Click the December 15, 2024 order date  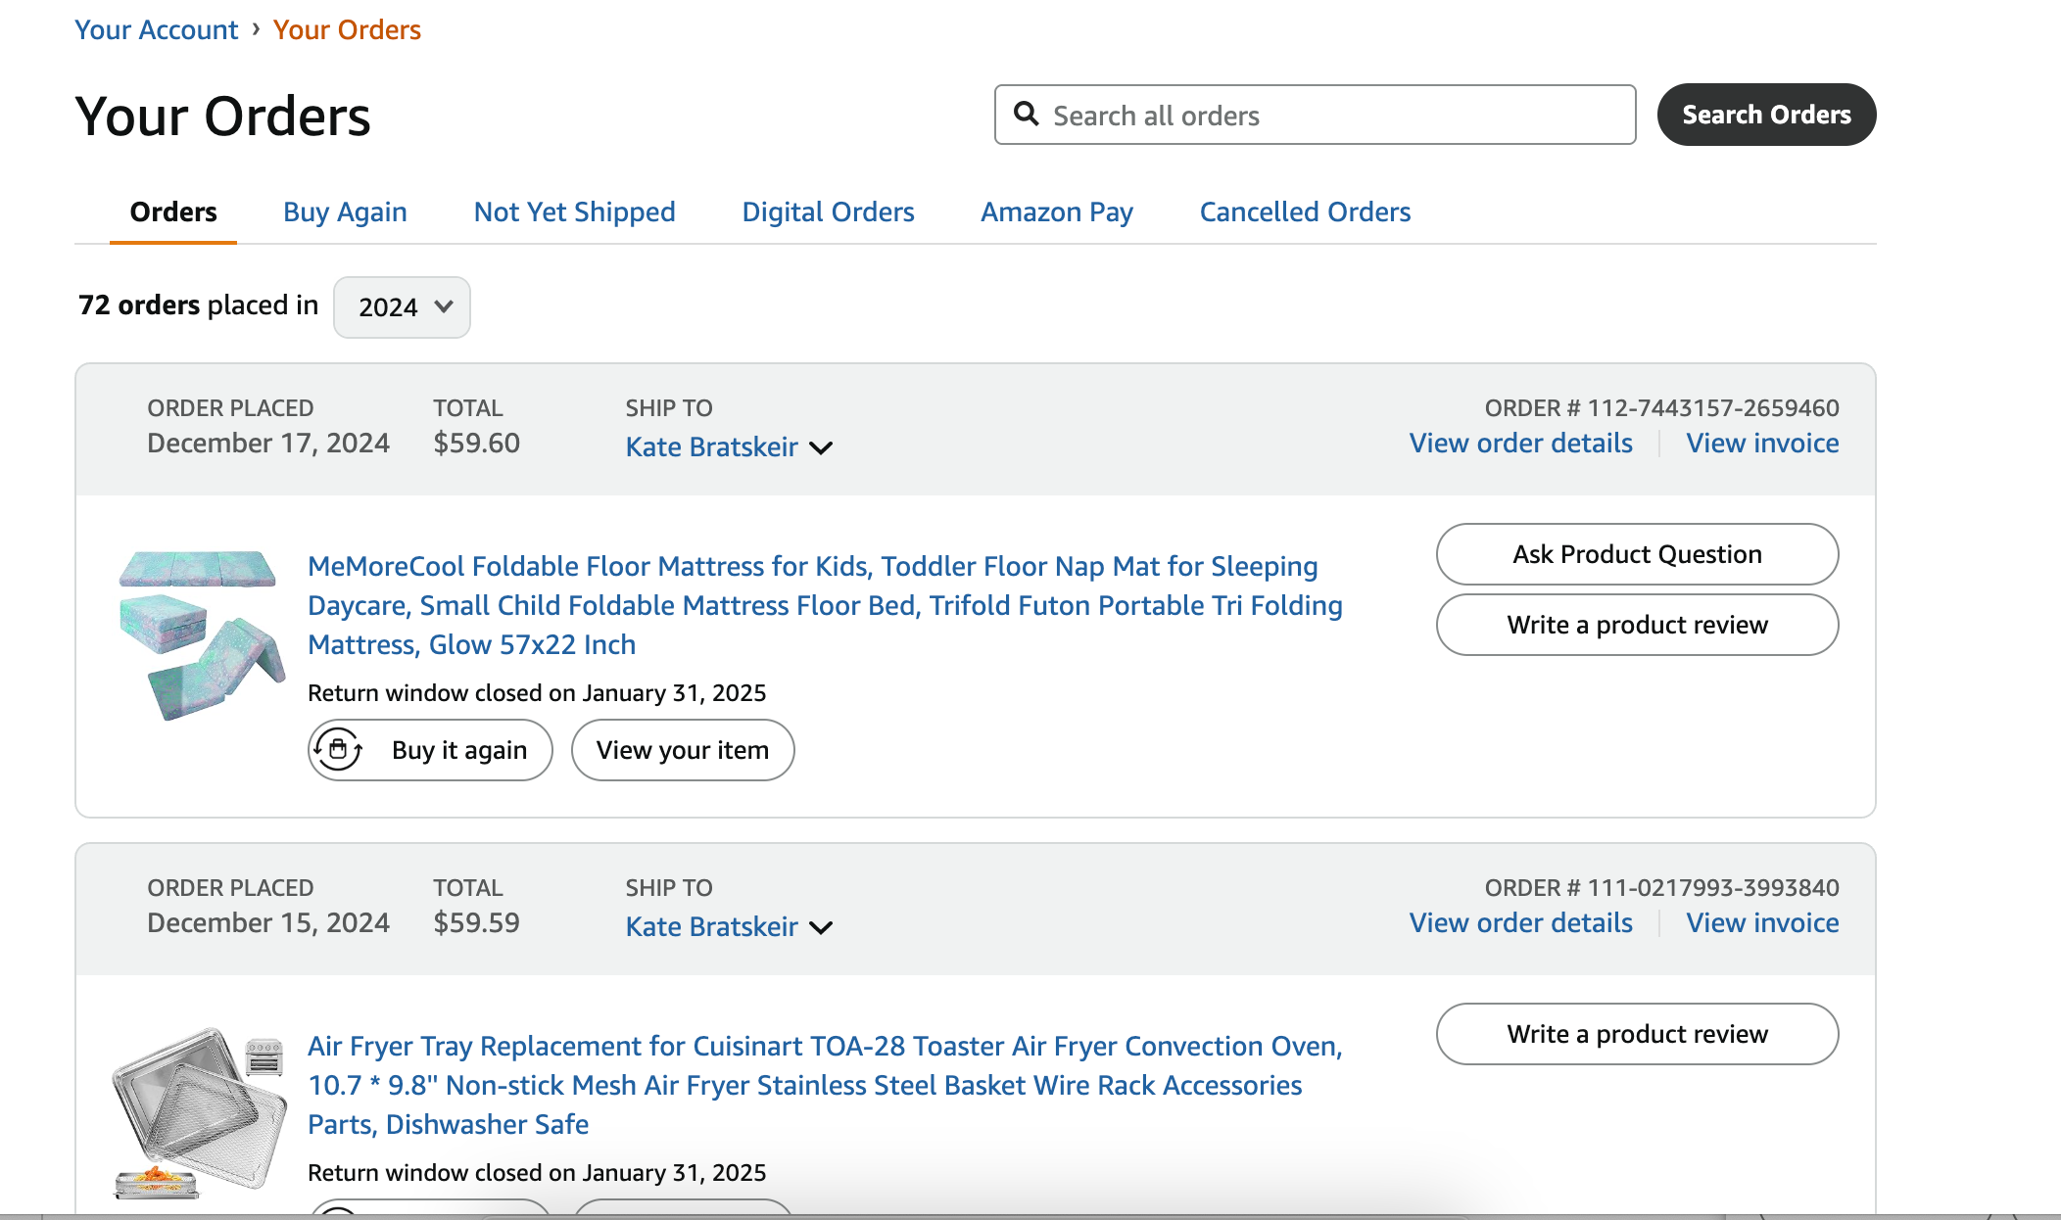[268, 922]
